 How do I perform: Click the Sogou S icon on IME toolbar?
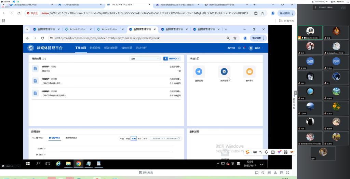247,152
